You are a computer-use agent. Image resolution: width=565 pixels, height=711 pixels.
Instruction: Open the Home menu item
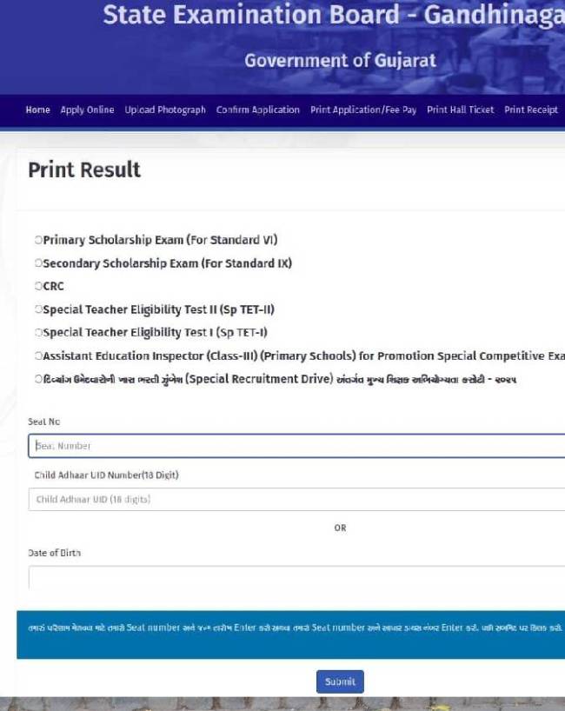(37, 110)
